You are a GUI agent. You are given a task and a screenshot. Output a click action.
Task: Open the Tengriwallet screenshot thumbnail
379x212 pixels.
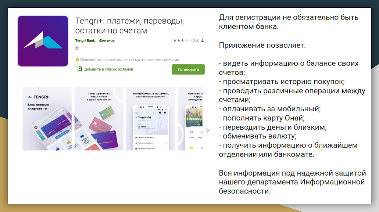[x=151, y=119]
